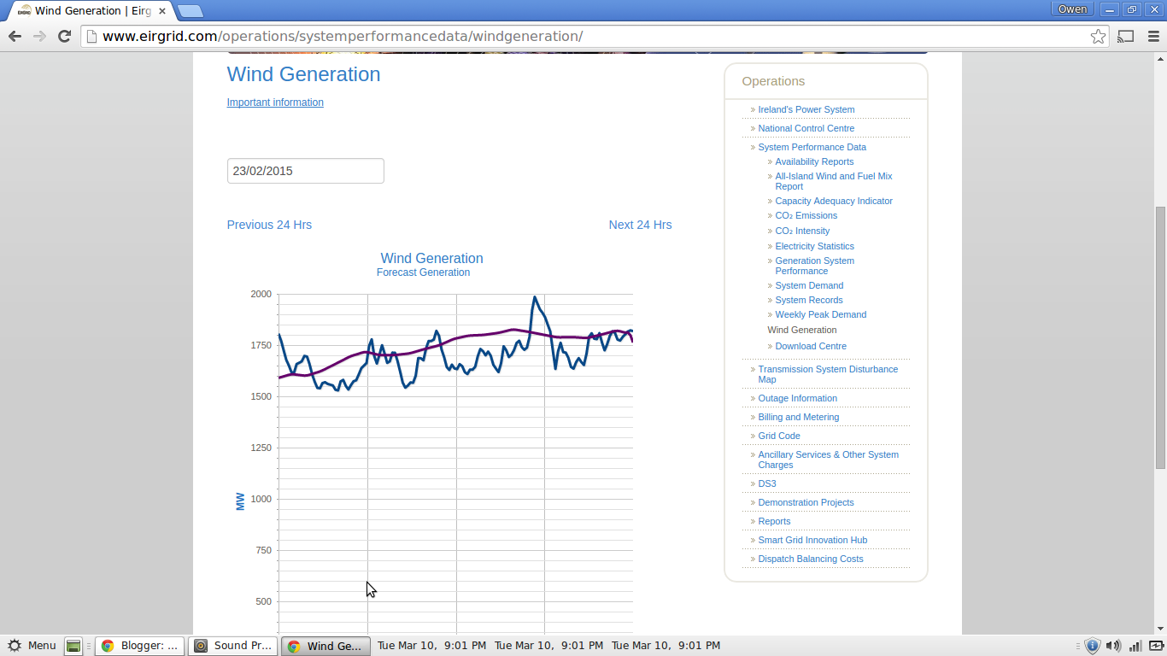Open the taskbar Menu button
The width and height of the screenshot is (1167, 656).
[x=32, y=646]
